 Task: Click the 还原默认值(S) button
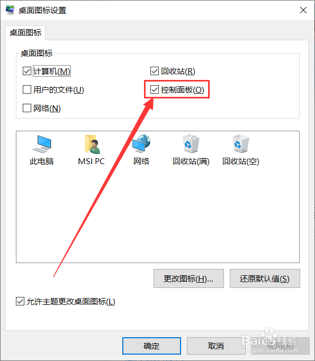265,278
